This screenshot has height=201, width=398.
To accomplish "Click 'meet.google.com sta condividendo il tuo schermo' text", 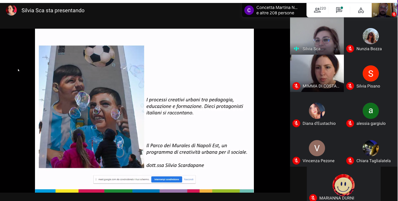I will [124, 179].
